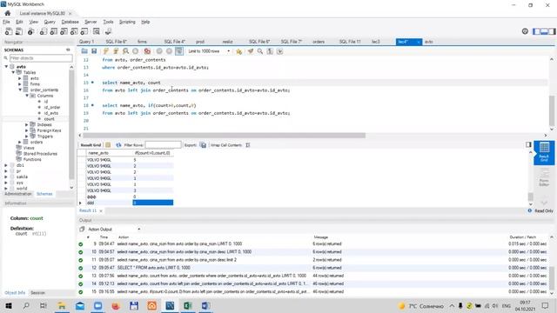Collapse the Tables folder
The image size is (557, 313).
[14, 72]
